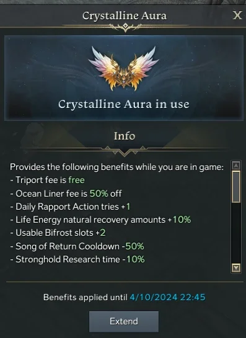Image resolution: width=246 pixels, height=338 pixels.
Task: Click the 'Crystalline Aura in use' banner text
Action: tap(124, 104)
